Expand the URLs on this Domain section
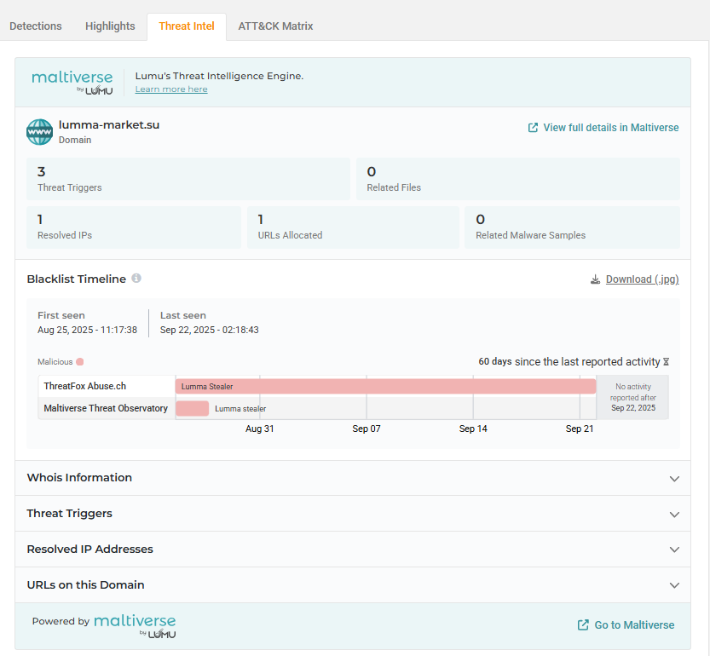The height and width of the screenshot is (656, 710). coord(674,586)
